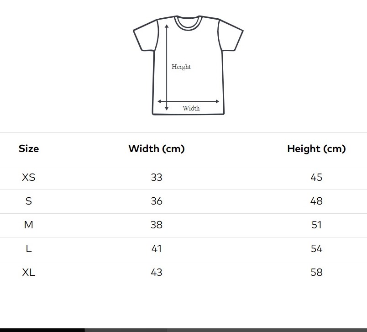
Task: Click the t-shirt collar in the diagram
Action: click(188, 23)
